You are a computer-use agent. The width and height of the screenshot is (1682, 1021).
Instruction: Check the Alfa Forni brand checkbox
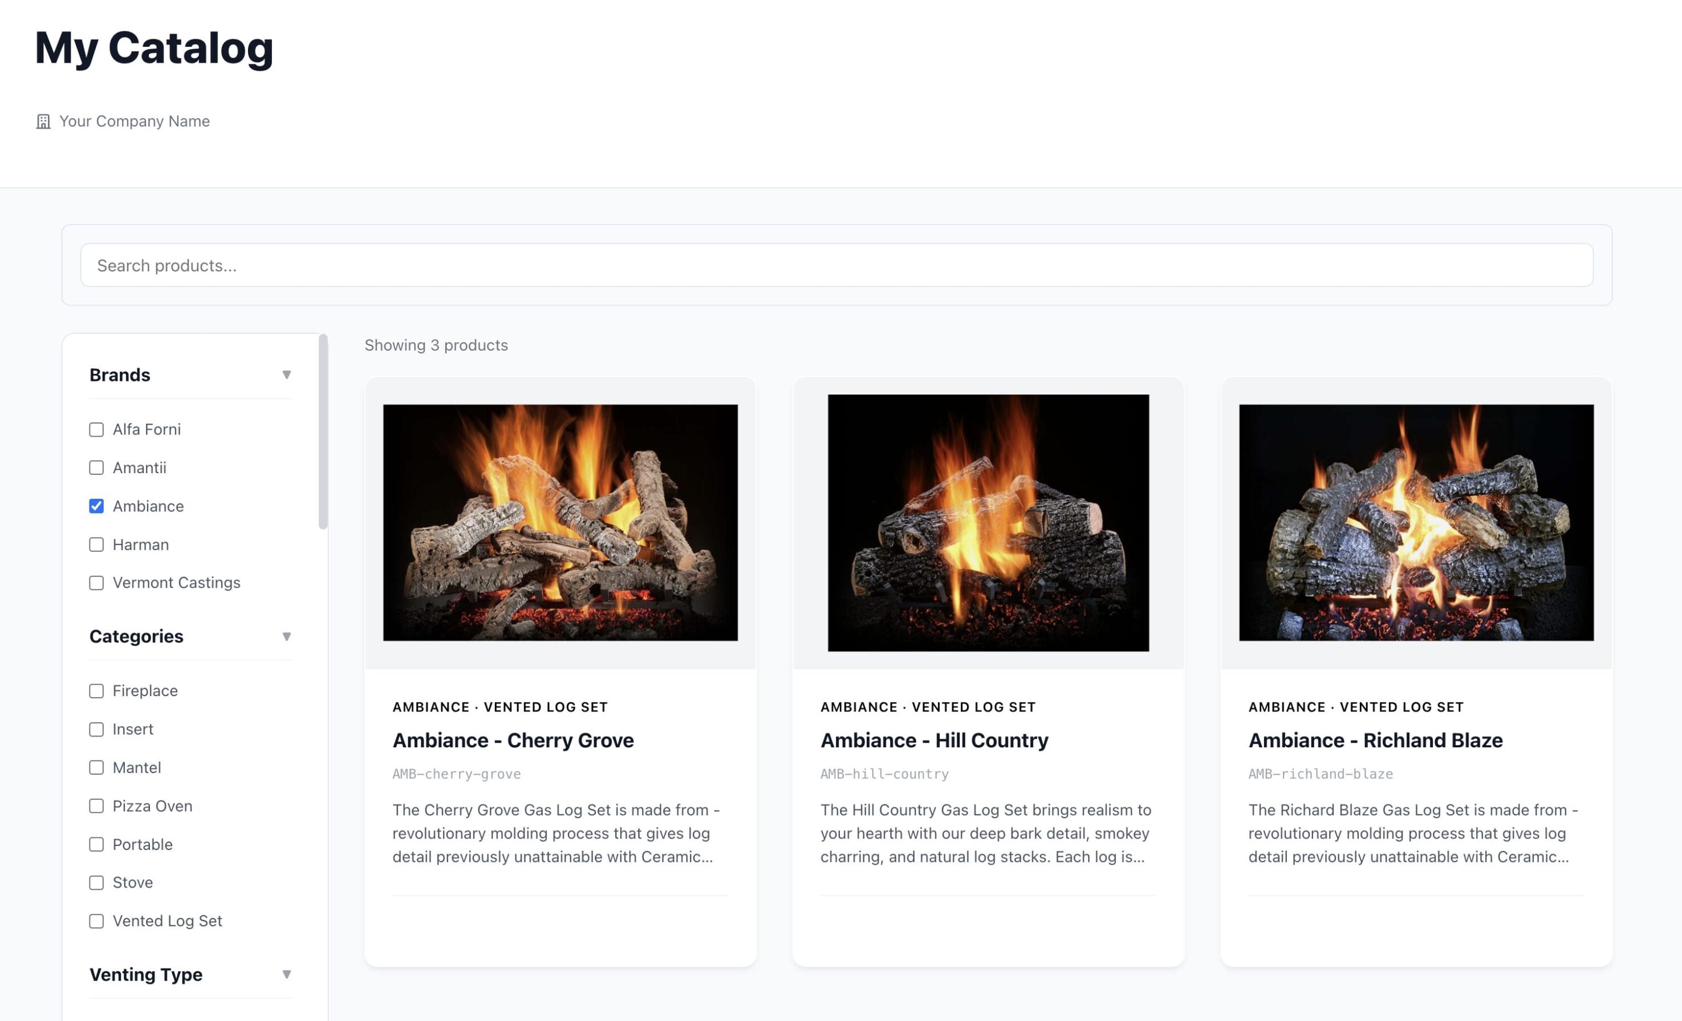point(96,429)
